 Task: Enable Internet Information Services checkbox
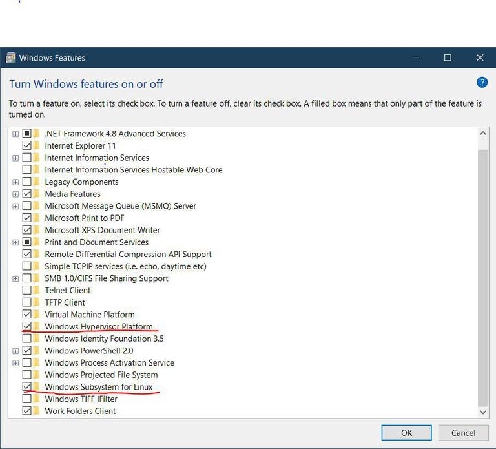click(27, 158)
